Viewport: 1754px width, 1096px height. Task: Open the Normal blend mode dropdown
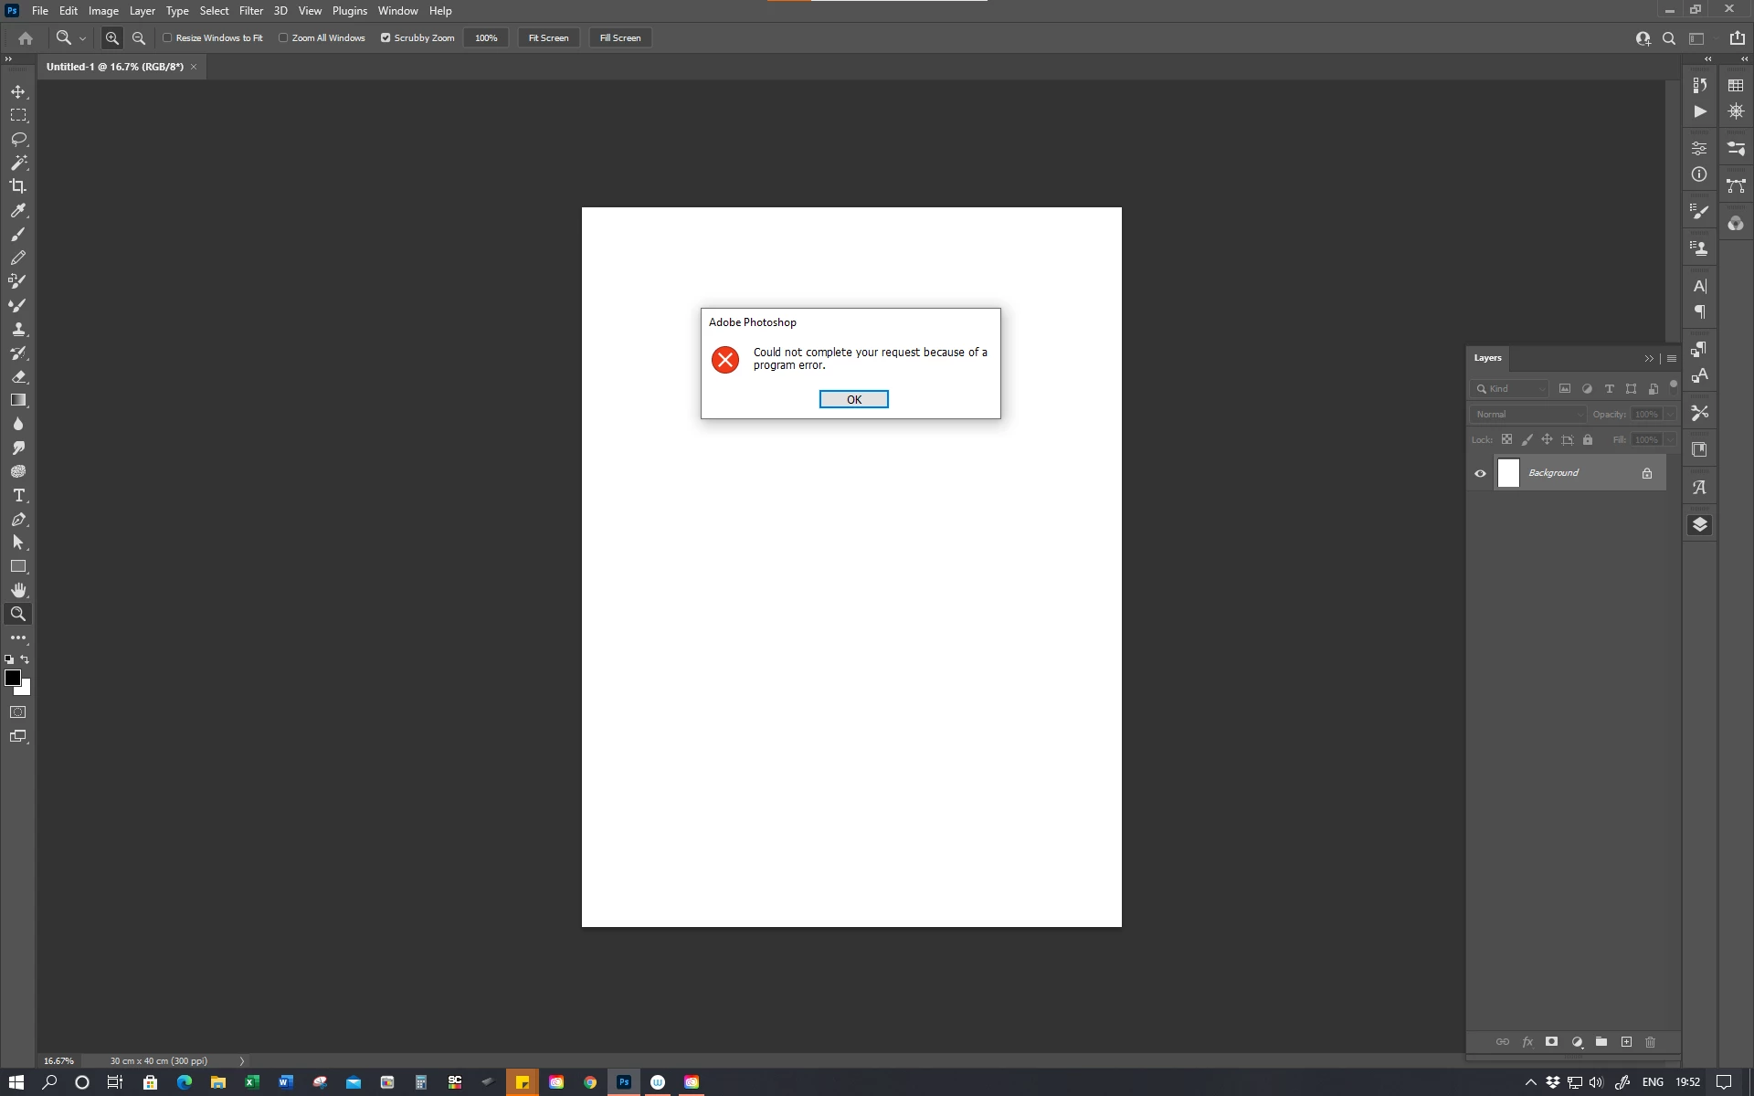1527,415
